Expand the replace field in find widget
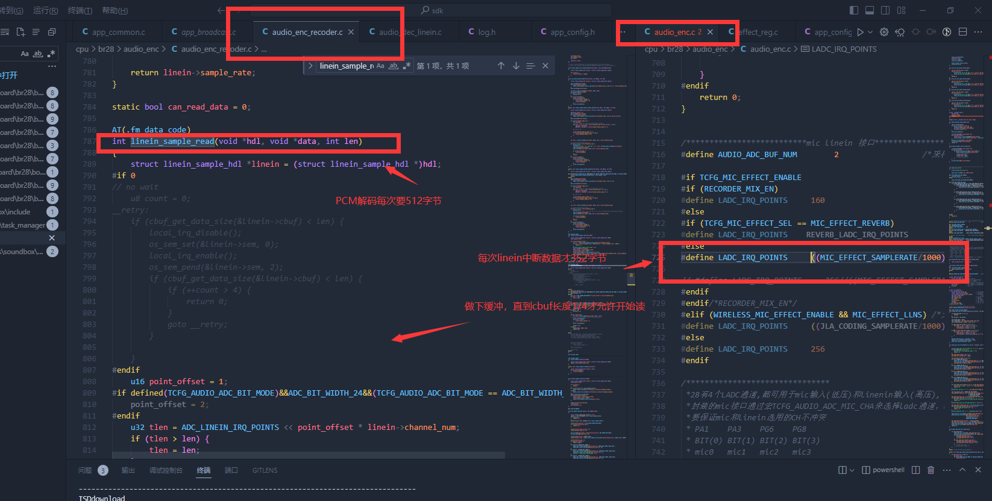 pos(310,66)
